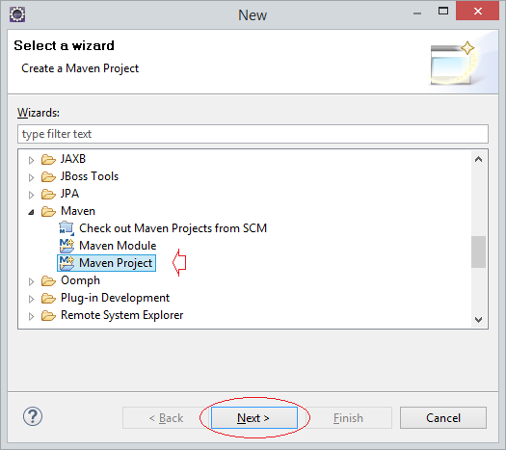
Task: Collapse the Maven tree node
Action: (x=31, y=212)
